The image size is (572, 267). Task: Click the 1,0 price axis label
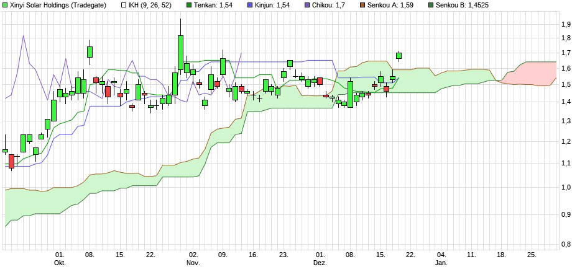(x=566, y=187)
